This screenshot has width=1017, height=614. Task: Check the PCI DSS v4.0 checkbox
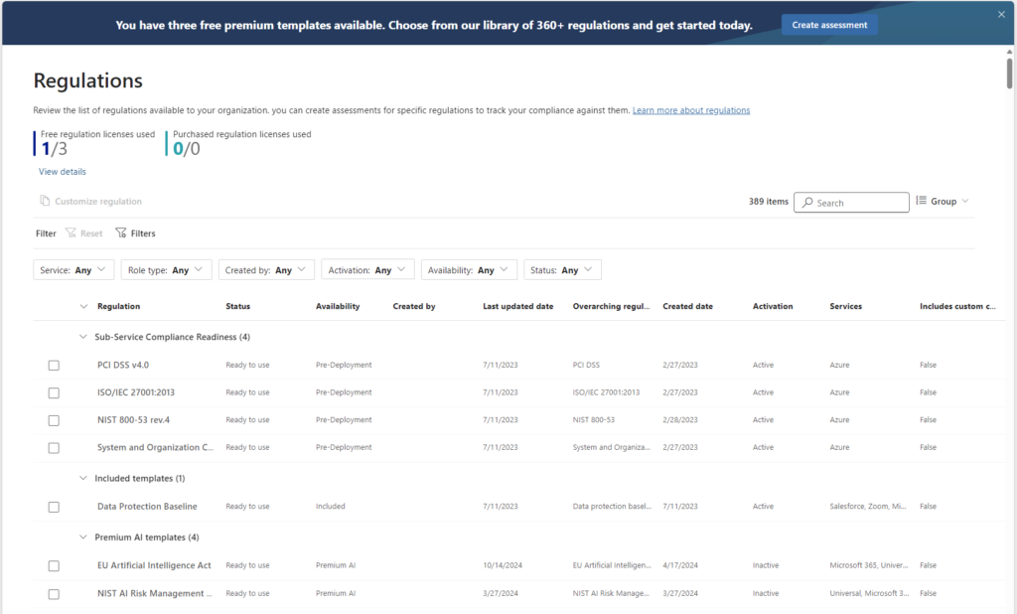point(54,366)
